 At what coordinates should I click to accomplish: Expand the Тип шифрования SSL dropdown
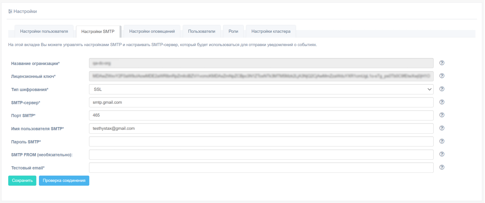click(x=261, y=89)
